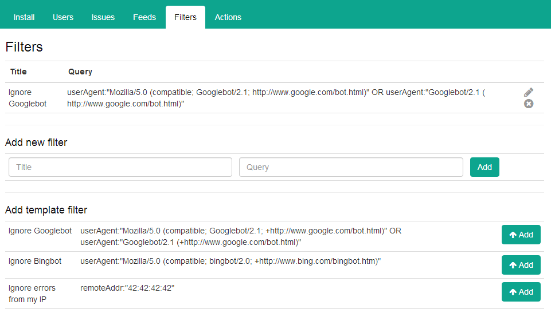Click the Query column header
The width and height of the screenshot is (551, 313).
click(x=80, y=72)
